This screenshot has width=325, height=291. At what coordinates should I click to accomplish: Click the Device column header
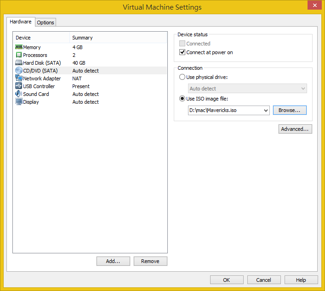tap(41, 38)
